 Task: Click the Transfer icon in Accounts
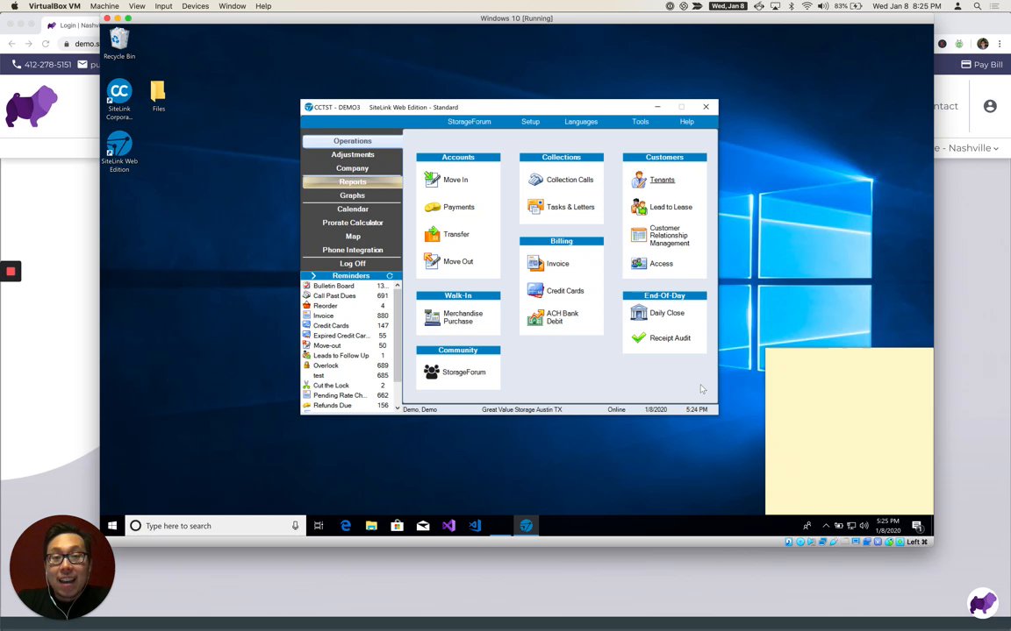click(x=432, y=234)
